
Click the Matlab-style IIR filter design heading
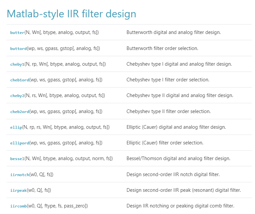[x=71, y=14]
